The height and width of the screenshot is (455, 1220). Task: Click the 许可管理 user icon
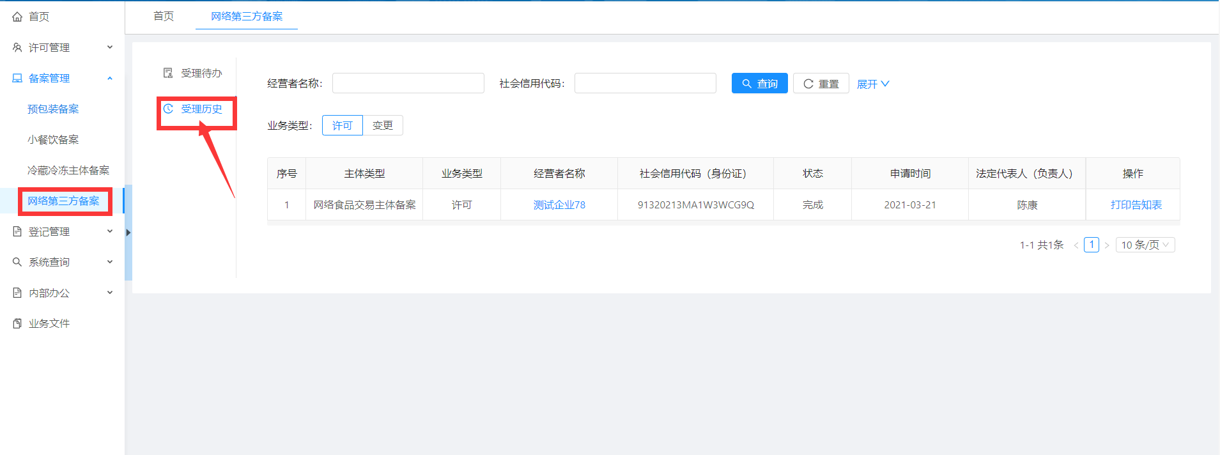coord(17,47)
